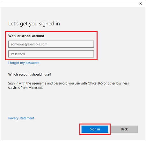Viewport: 146px width, 141px height.
Task: Return to previous step with gray Back
Action: (124, 129)
